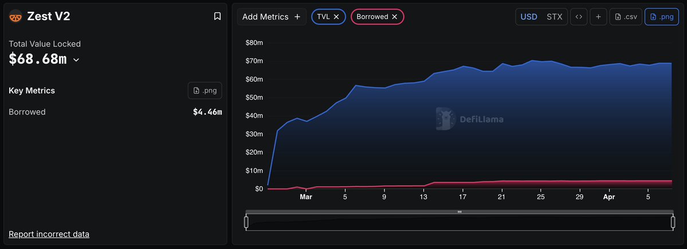Open the Report incorrect data link
Screen dimensions: 687x249
[x=49, y=234]
